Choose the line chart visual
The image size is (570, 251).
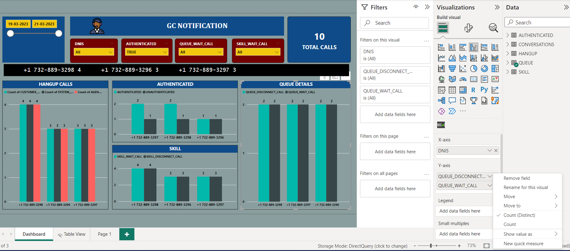441,58
